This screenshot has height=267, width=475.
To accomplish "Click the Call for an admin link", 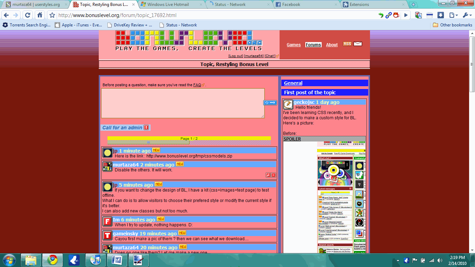I will coord(122,128).
